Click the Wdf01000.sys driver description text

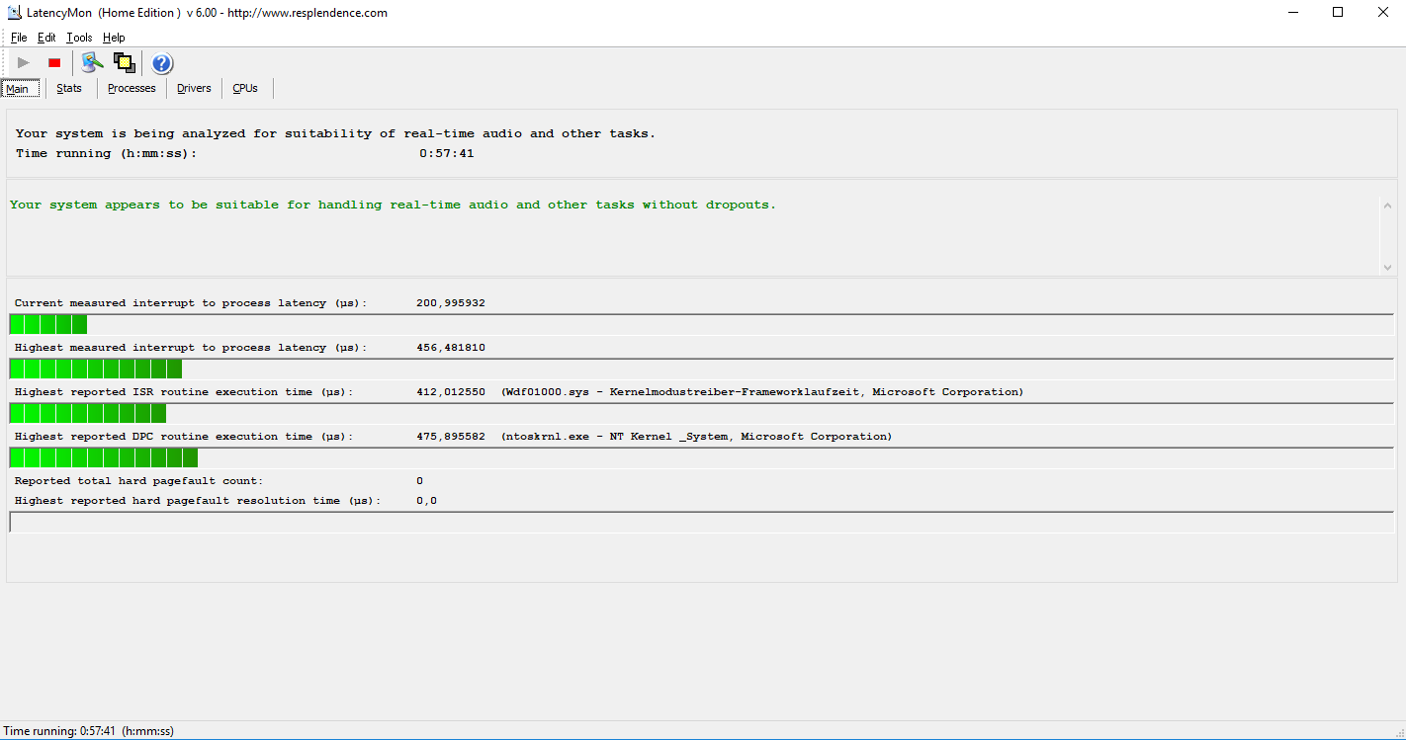coord(762,392)
